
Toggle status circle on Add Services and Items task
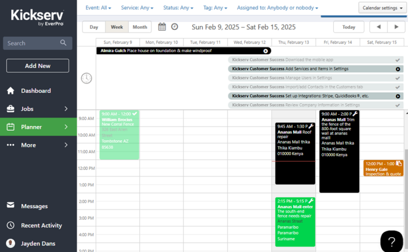point(398,69)
